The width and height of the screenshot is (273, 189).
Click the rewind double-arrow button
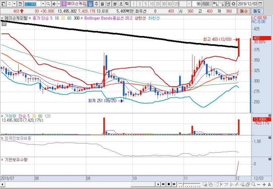163,184
